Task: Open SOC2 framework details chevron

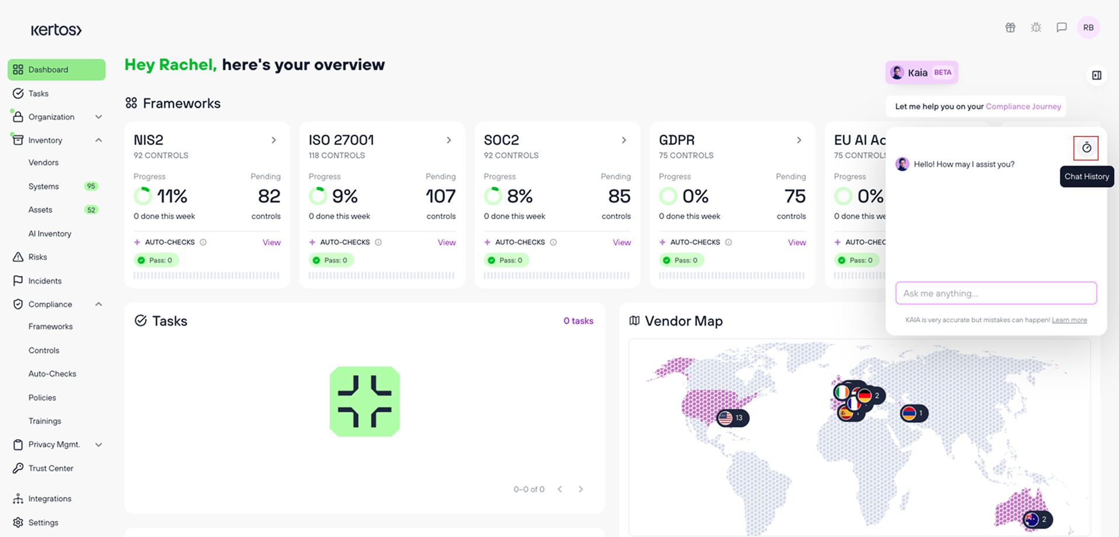Action: coord(624,140)
